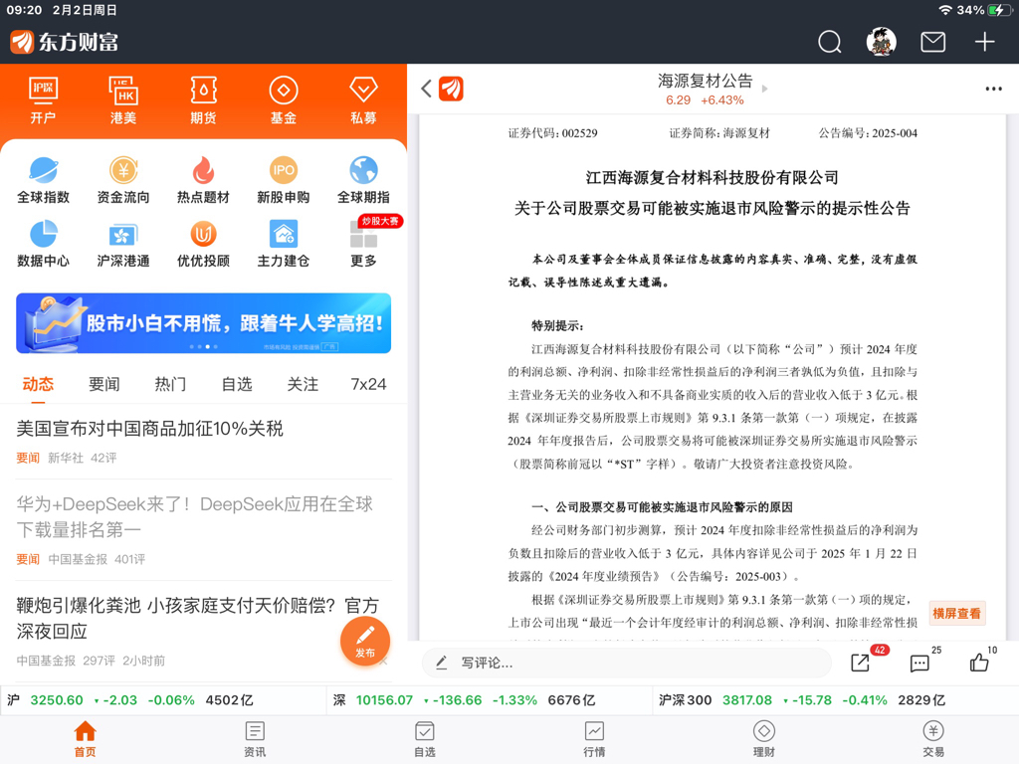Viewport: 1019px width, 764px height.
Task: Open 热点题材 hot topics icon
Action: (x=203, y=180)
